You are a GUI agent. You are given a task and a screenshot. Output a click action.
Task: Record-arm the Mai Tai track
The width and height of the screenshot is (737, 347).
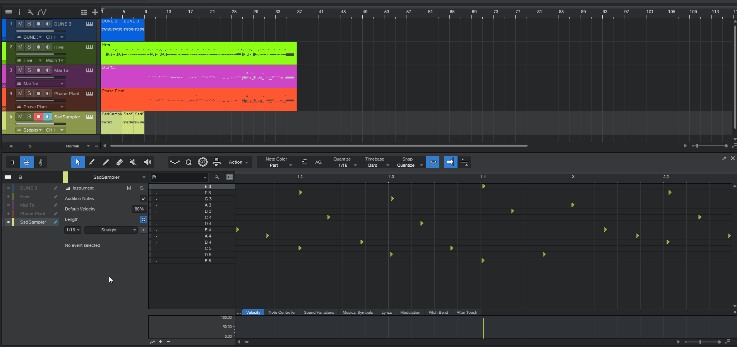click(x=38, y=70)
